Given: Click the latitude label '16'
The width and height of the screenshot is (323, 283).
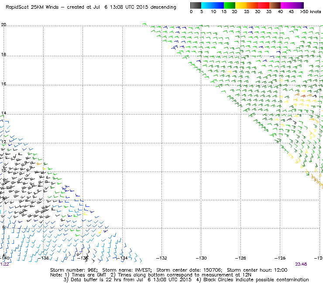Looking at the screenshot, I should [x=4, y=84].
